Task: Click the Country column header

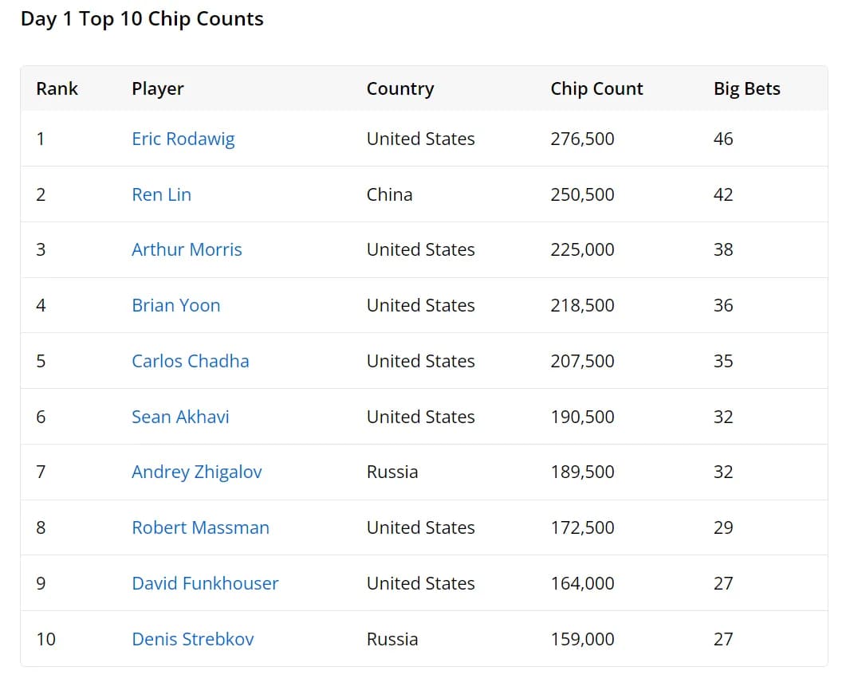Action: click(x=399, y=88)
